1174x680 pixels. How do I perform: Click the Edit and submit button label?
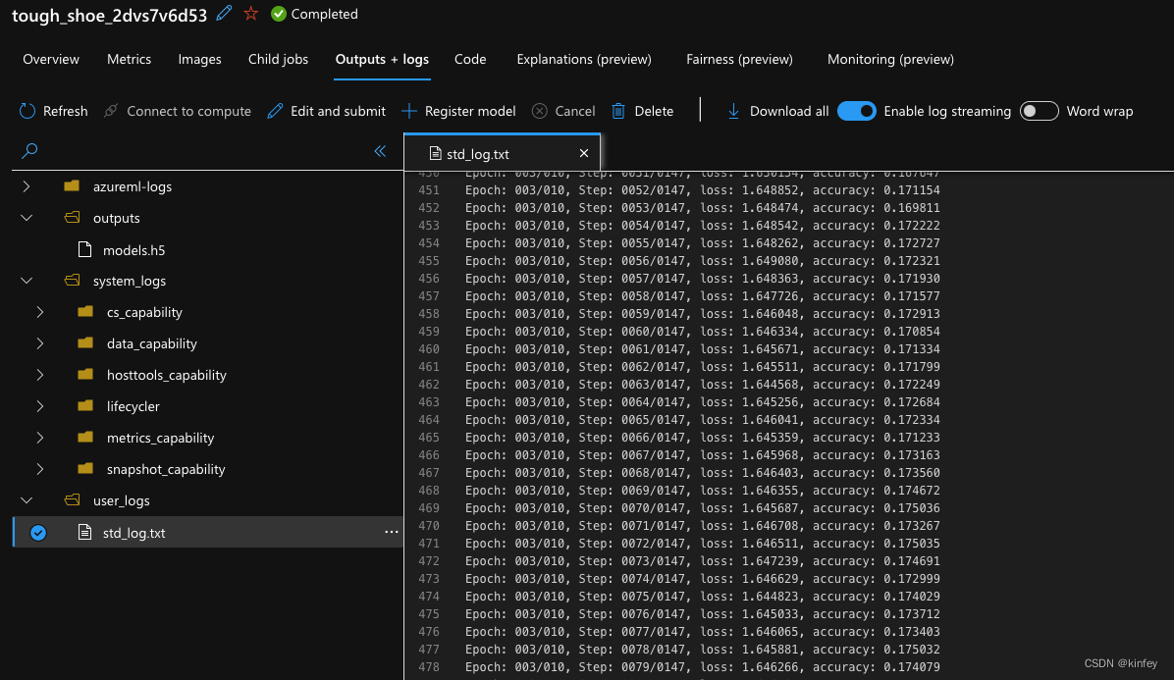(x=338, y=111)
